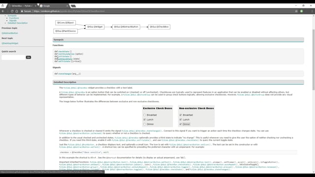Image resolution: width=315 pixels, height=177 pixels.
Task: Click the scrollbar up arrow
Action: click(314, 16)
